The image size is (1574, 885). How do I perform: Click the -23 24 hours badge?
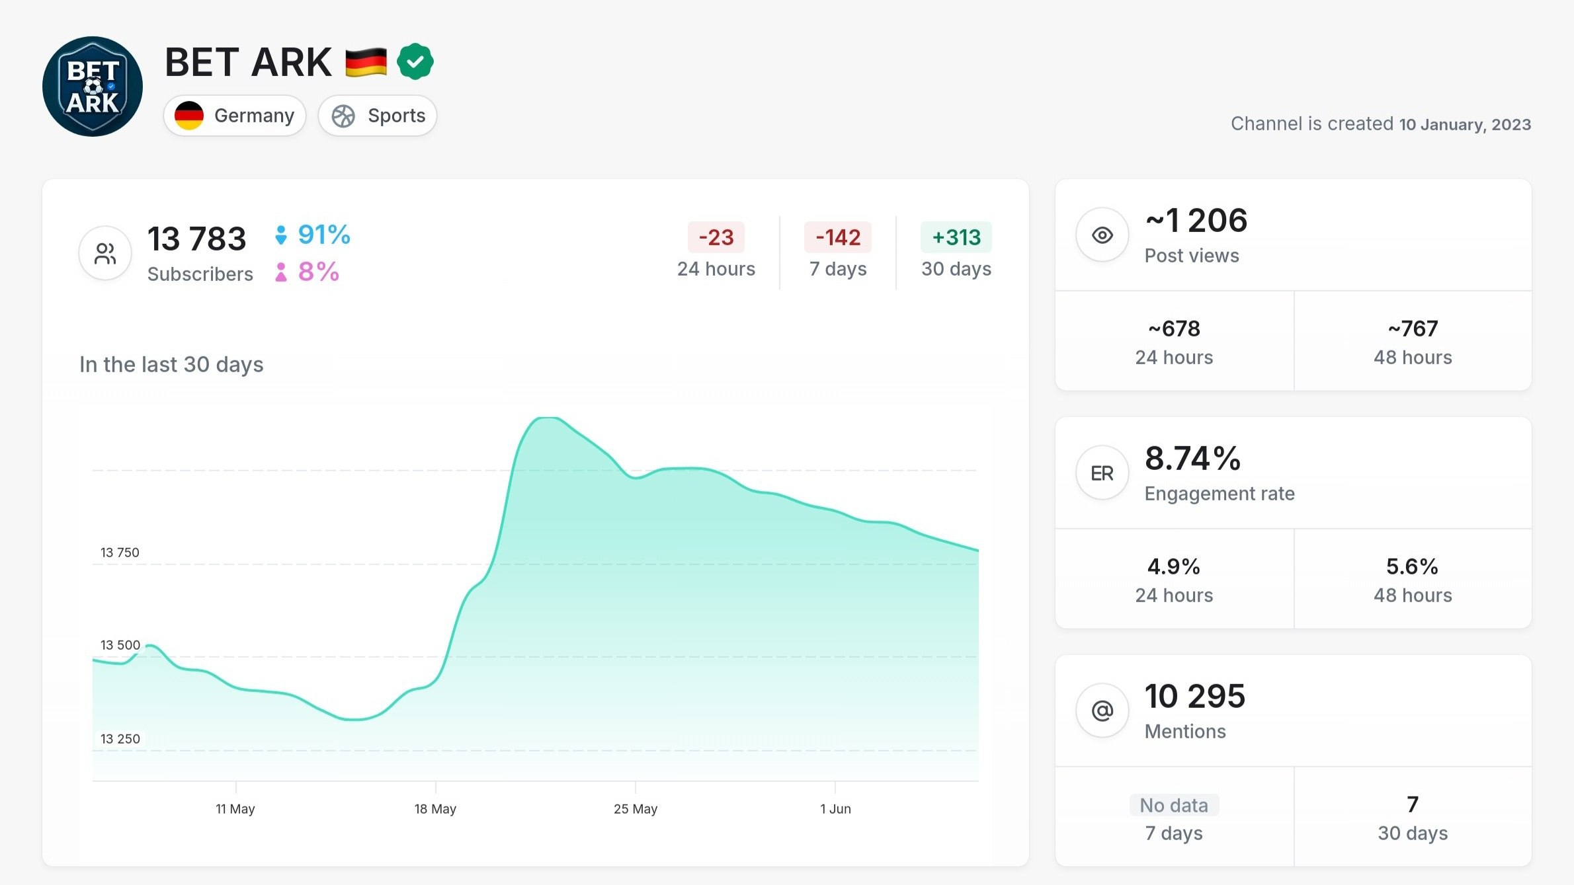tap(716, 237)
